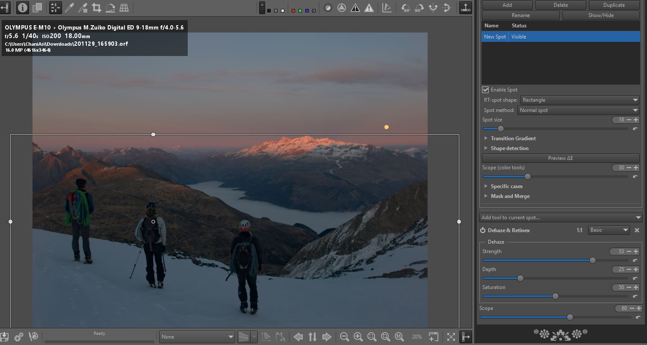Select the perspective correction grid tool
This screenshot has height=345, width=647.
pos(124,7)
